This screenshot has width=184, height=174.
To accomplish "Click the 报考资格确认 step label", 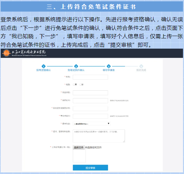I will tap(43, 70).
